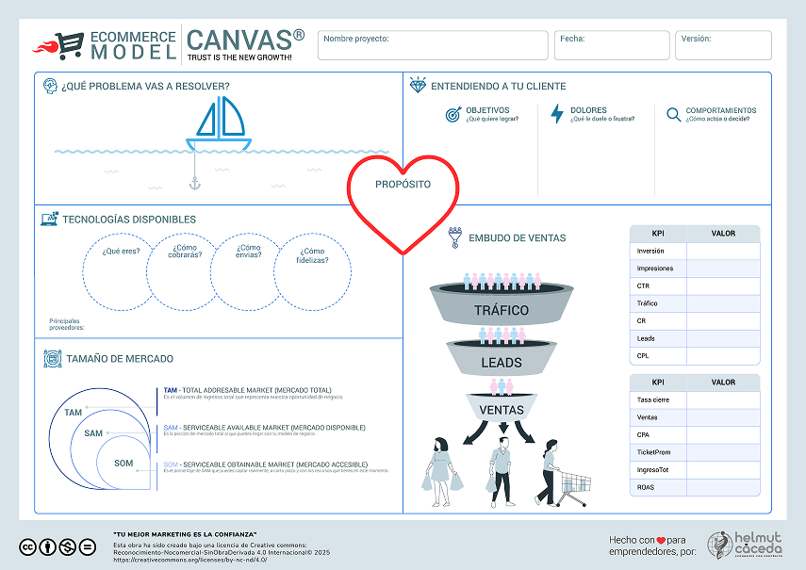Click the magnifying glass Comportamientos icon
The width and height of the screenshot is (806, 570).
tap(673, 114)
